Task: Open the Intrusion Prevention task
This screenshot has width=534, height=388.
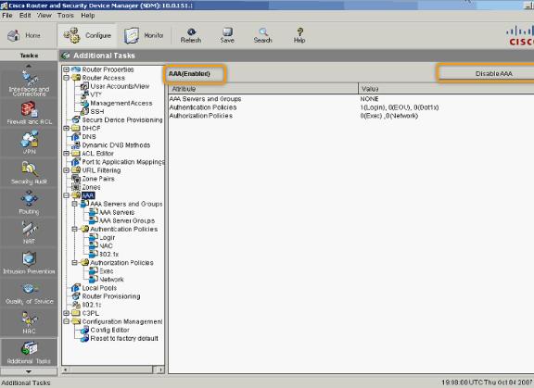Action: tap(29, 262)
